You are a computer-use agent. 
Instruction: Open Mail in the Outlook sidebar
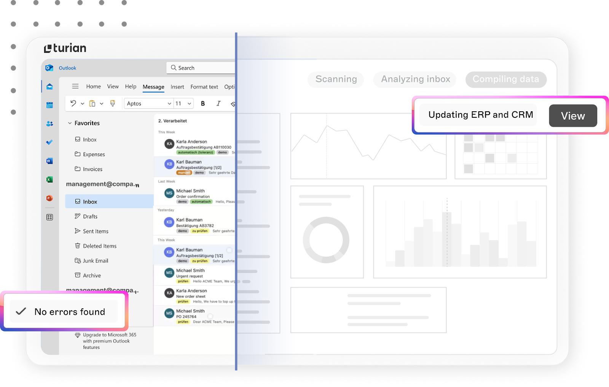(x=49, y=87)
